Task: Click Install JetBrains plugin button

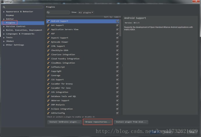Action: (x=64, y=122)
